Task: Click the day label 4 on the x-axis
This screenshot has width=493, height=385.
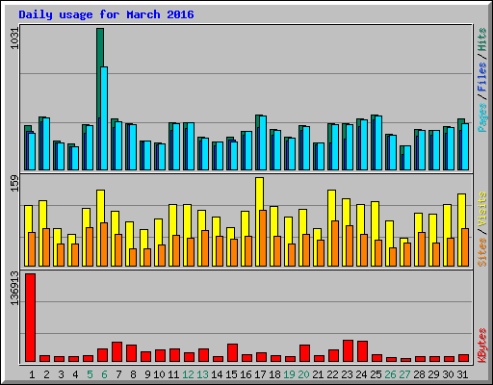Action: click(75, 374)
